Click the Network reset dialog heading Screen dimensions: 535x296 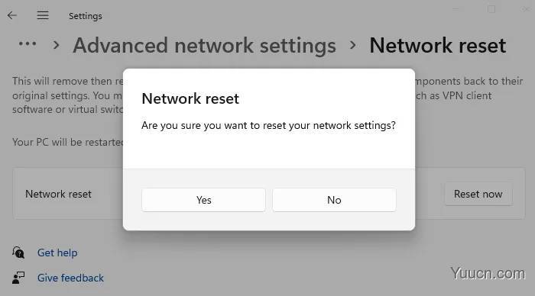click(x=190, y=98)
